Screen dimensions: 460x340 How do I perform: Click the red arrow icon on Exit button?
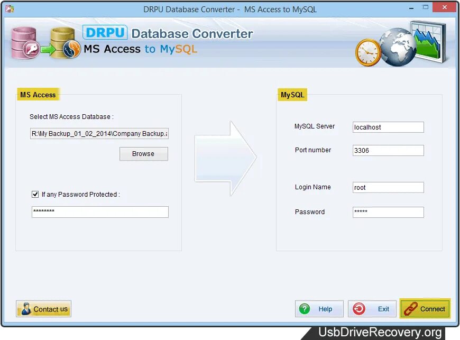point(358,309)
